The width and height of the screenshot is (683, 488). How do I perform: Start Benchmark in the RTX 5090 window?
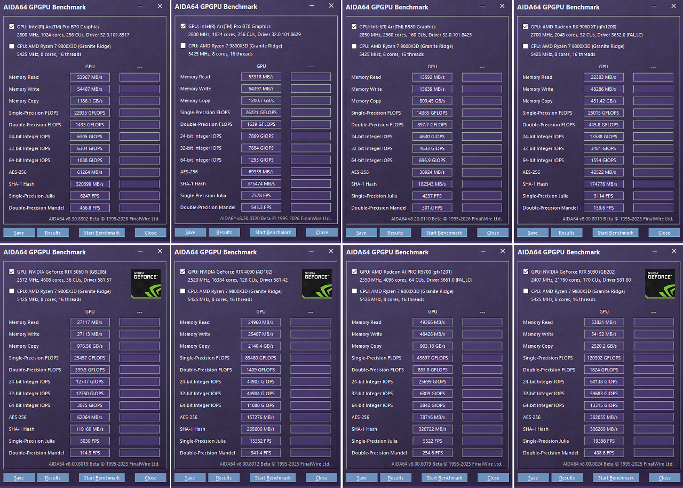tap(616, 478)
